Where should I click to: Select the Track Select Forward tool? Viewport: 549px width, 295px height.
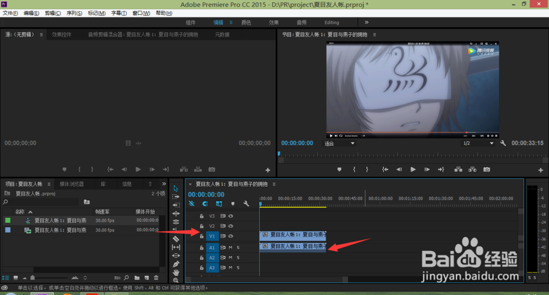tap(176, 197)
